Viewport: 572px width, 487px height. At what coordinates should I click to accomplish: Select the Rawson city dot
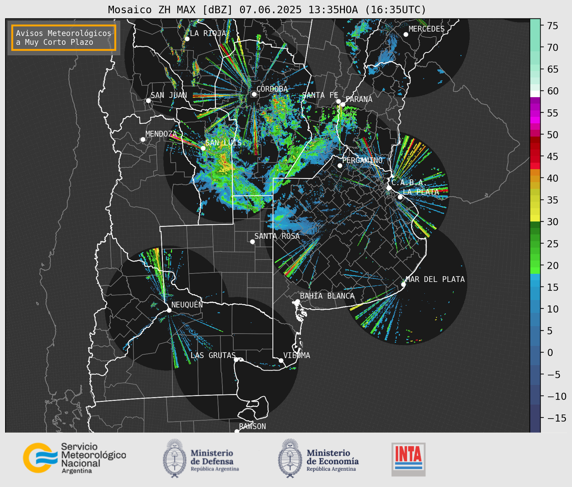(x=237, y=431)
